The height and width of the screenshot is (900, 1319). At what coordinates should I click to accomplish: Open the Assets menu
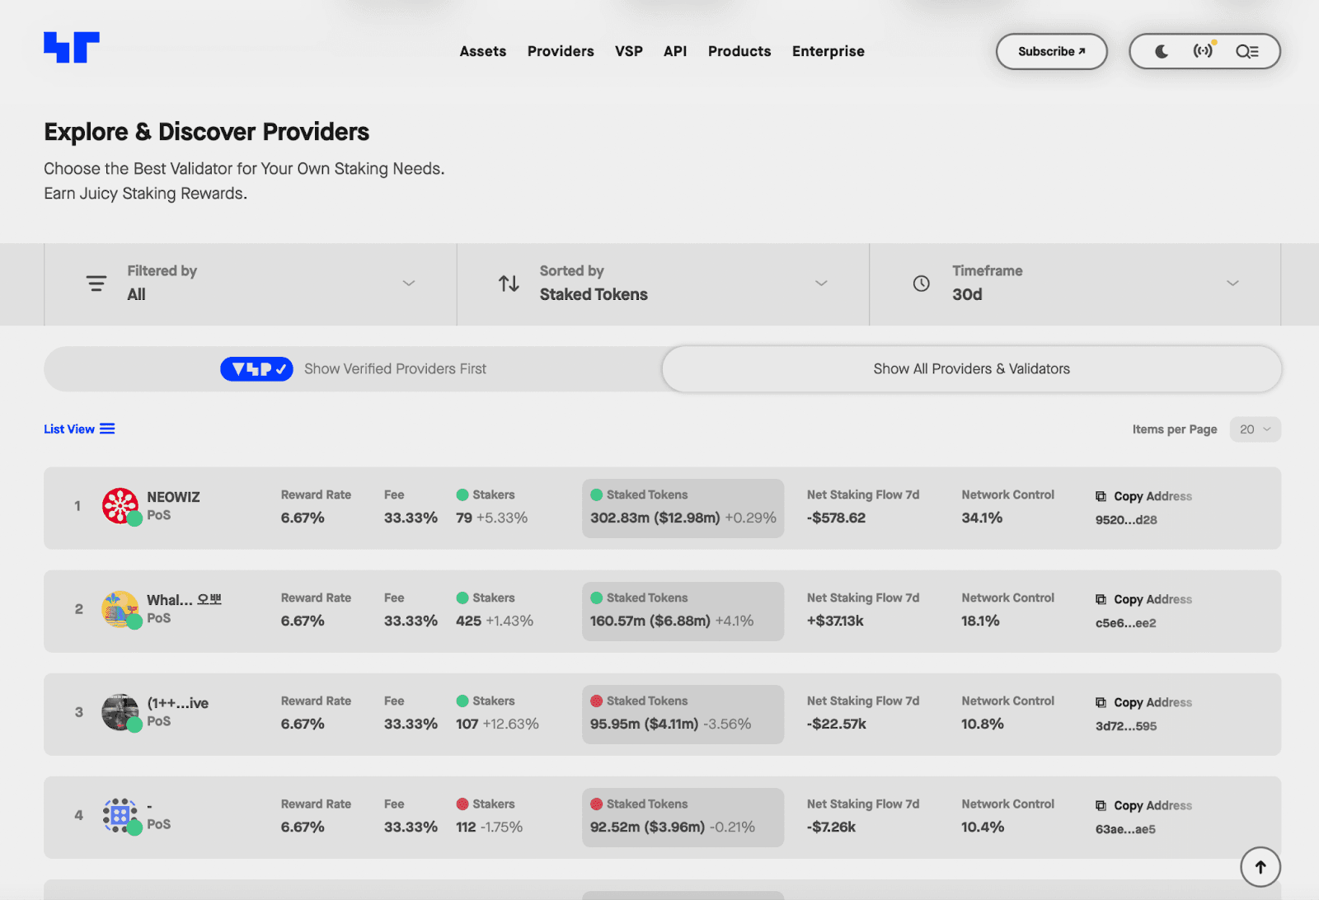[x=483, y=51]
